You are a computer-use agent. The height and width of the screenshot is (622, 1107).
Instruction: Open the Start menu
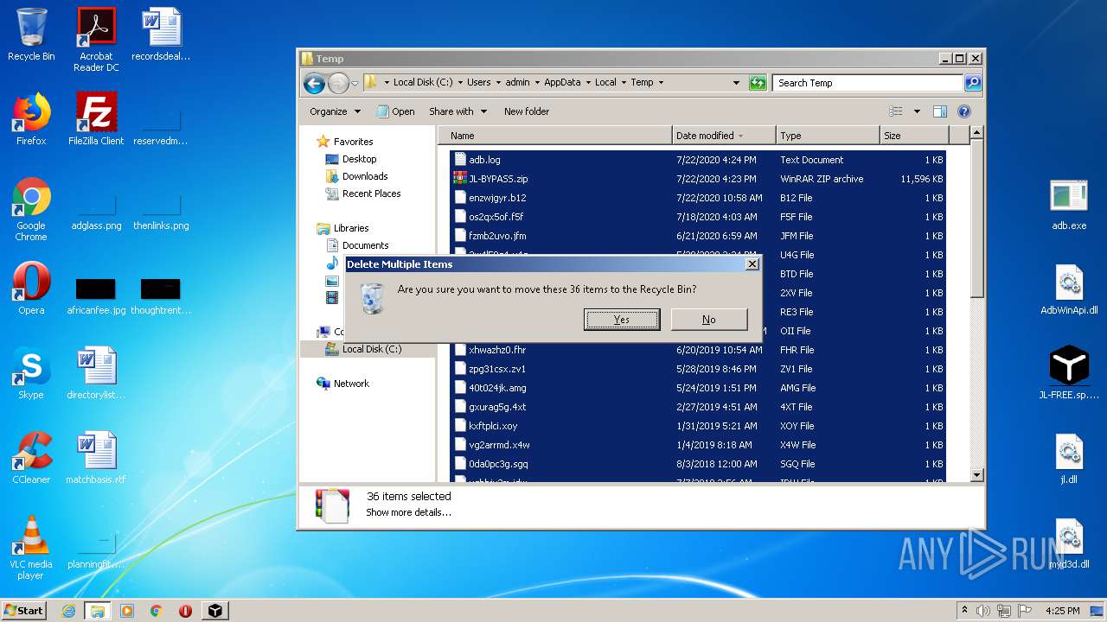pyautogui.click(x=24, y=611)
